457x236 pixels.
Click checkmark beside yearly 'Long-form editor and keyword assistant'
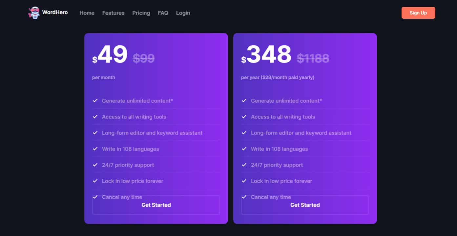tap(244, 133)
